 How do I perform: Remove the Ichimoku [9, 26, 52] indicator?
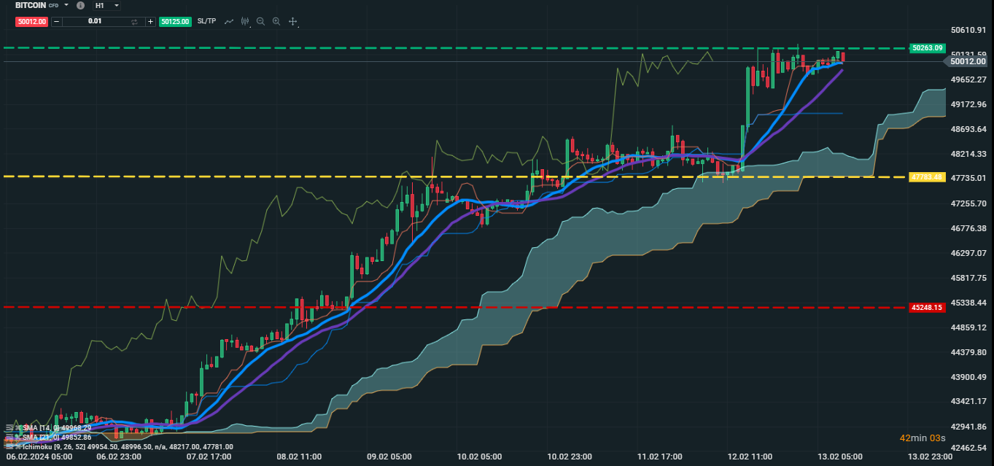(x=18, y=447)
